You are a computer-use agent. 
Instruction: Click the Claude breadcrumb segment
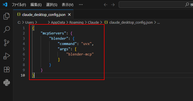click(x=93, y=22)
